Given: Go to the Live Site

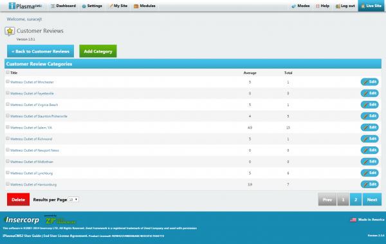Looking at the screenshot, I should tap(371, 6).
